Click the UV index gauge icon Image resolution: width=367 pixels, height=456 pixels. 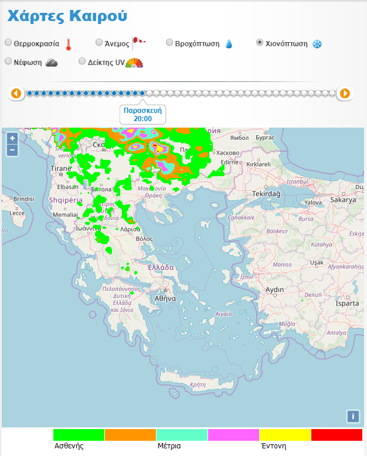pyautogui.click(x=134, y=63)
